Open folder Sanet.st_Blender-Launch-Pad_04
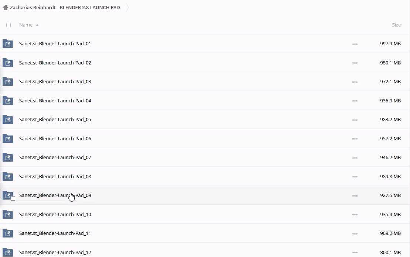Screen dimensions: 410x257 click(x=55, y=101)
